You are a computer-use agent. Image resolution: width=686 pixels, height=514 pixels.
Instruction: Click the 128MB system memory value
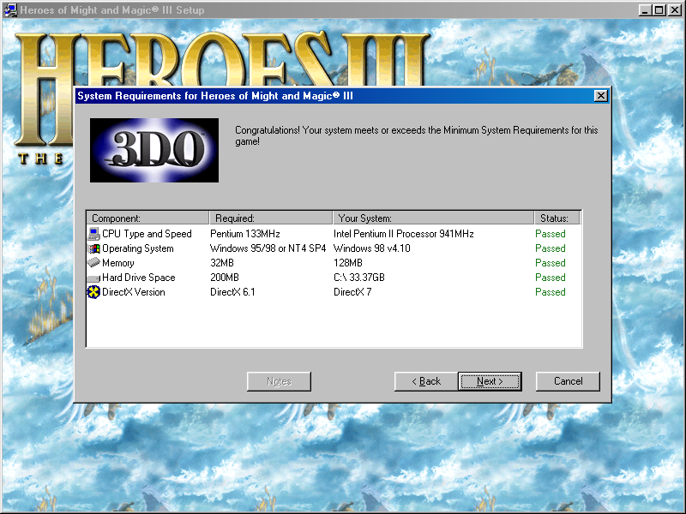[348, 263]
